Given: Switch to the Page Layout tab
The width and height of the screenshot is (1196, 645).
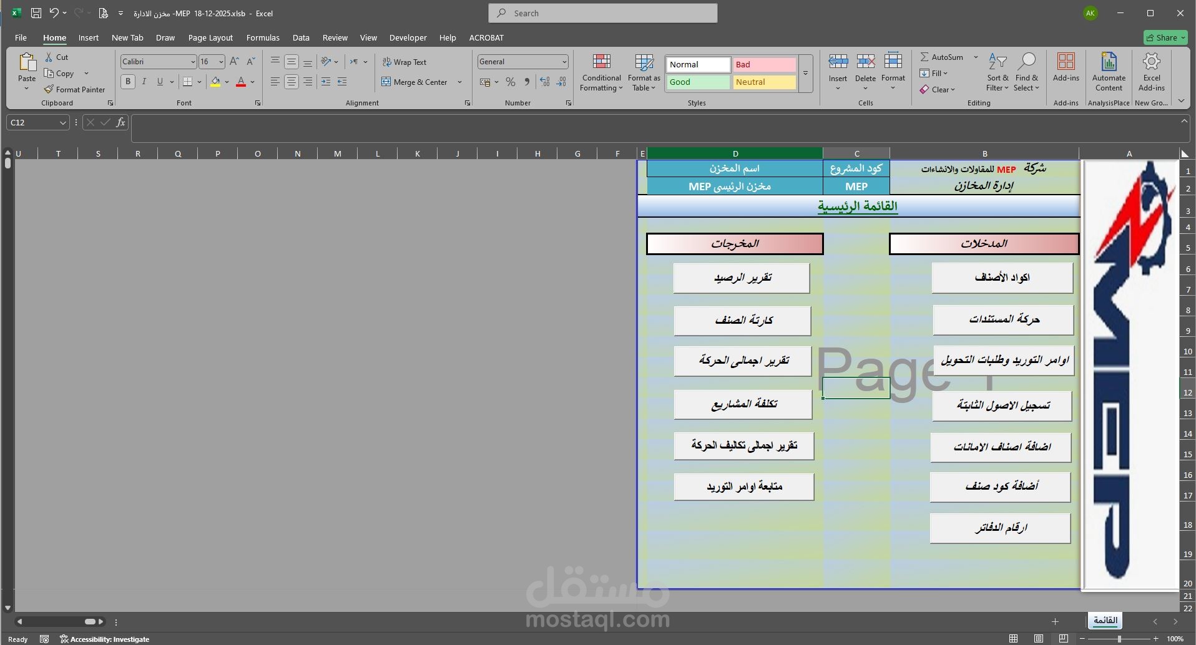Looking at the screenshot, I should (x=210, y=38).
